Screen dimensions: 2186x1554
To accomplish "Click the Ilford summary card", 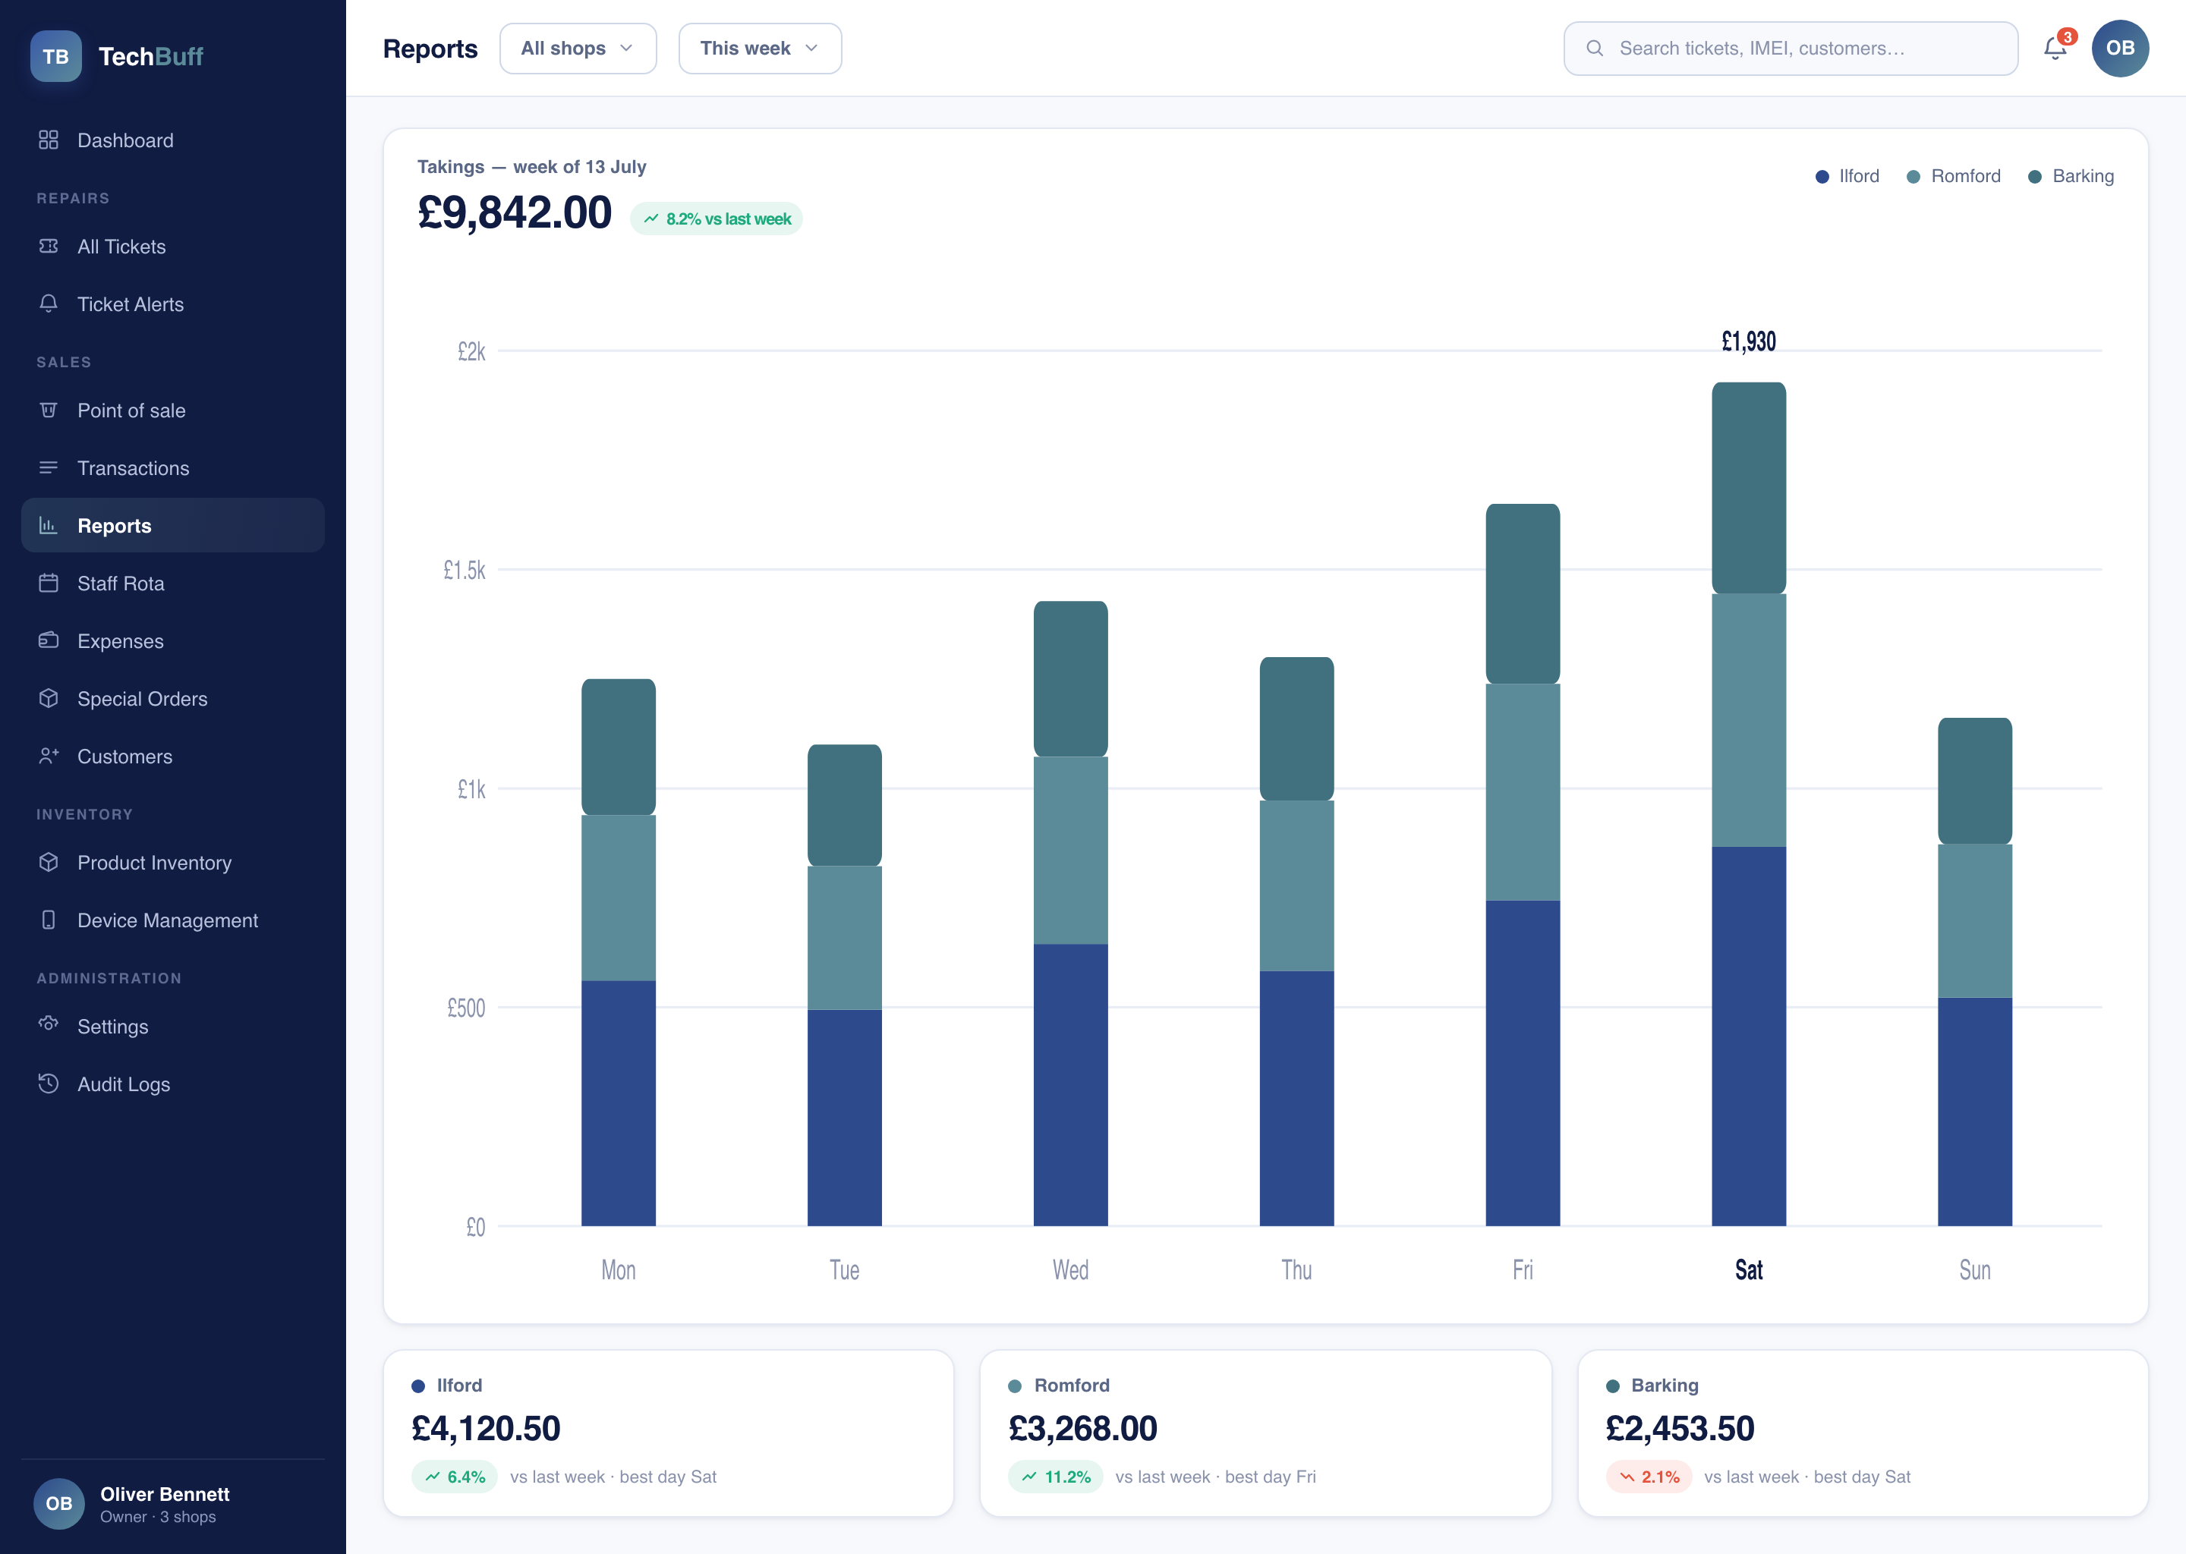I will 668,1433.
